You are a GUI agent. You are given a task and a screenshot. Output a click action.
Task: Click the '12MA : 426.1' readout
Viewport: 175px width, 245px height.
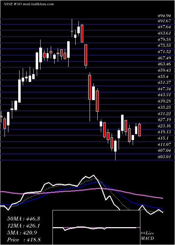[23, 226]
